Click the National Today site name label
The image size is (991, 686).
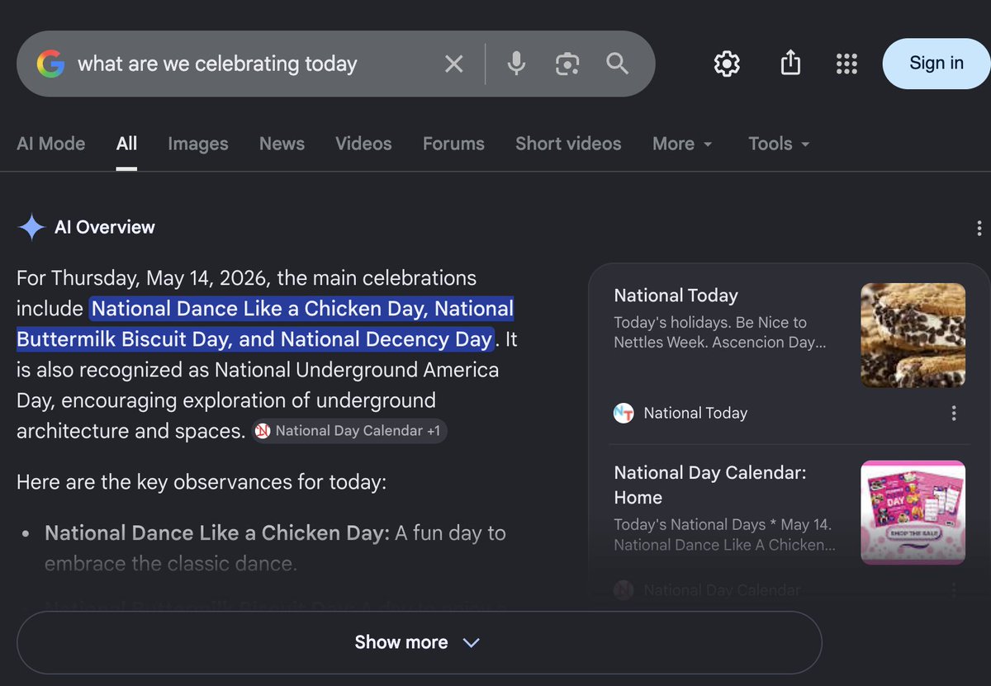pos(695,414)
